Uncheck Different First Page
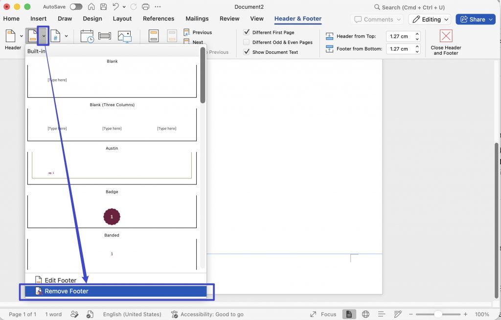Screen dimensions: 501x320 point(247,32)
